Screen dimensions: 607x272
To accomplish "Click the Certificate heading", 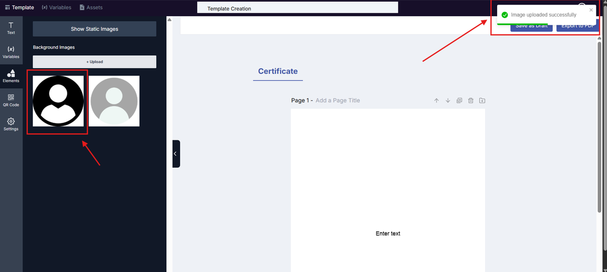I will coord(278,71).
